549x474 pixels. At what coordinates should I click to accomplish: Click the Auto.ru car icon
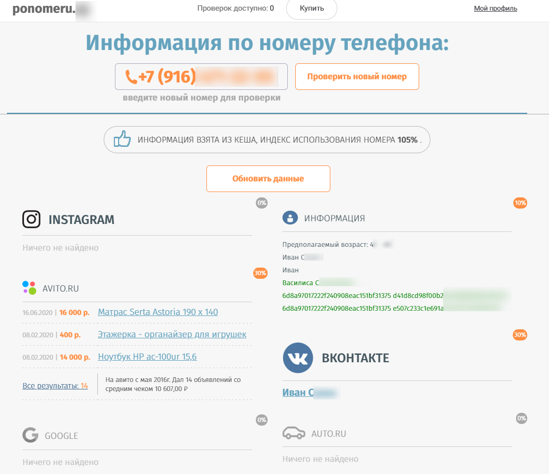coord(294,433)
